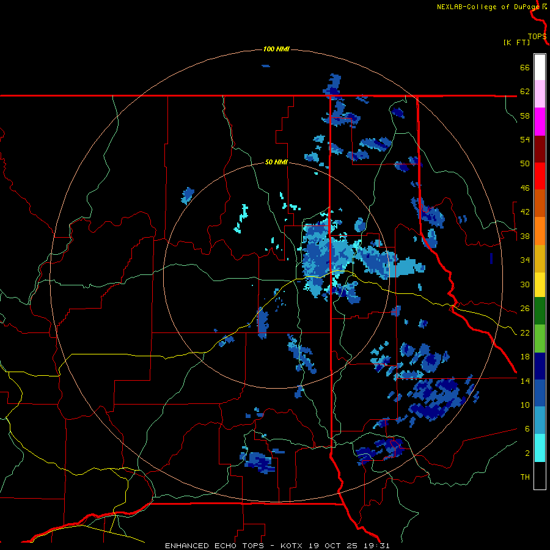This screenshot has width=550, height=550.
Task: Click the '14' legend label
Action: [x=525, y=381]
